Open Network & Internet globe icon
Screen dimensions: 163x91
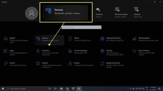pos(102,39)
